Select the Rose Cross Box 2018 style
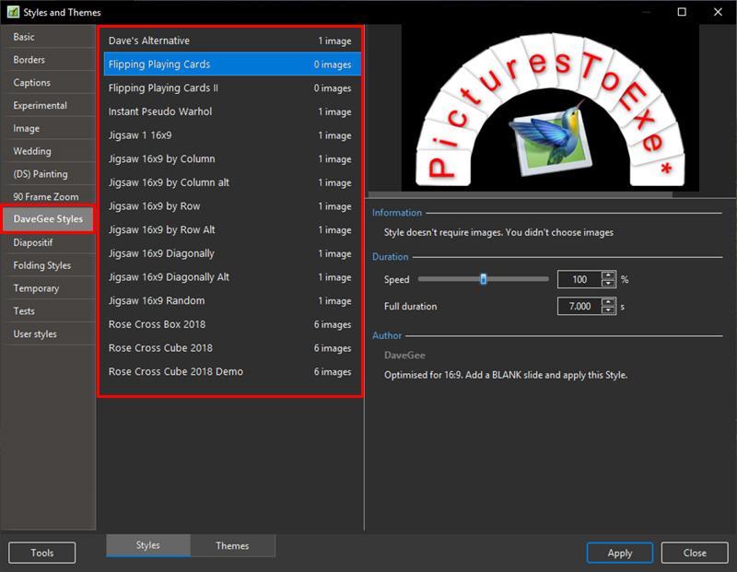The image size is (737, 572). (232, 324)
